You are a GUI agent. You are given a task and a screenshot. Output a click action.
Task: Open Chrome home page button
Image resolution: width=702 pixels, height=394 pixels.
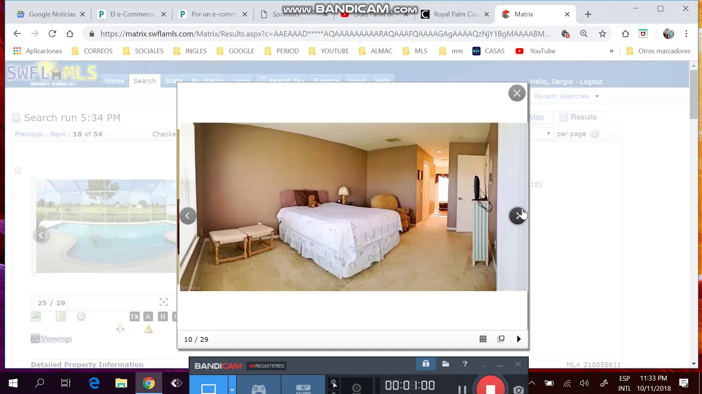point(70,34)
